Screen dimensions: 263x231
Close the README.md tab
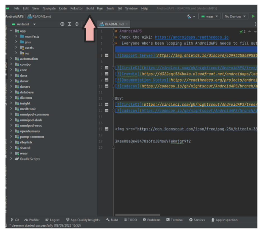127,24
